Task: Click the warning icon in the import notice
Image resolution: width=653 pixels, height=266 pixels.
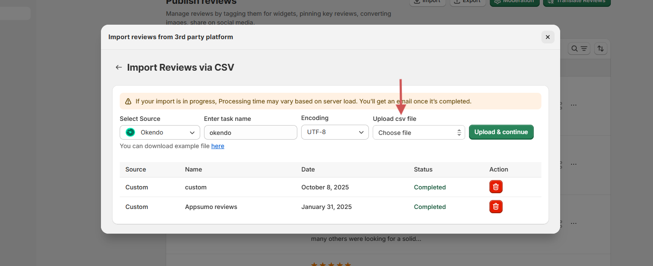Action: (x=128, y=101)
